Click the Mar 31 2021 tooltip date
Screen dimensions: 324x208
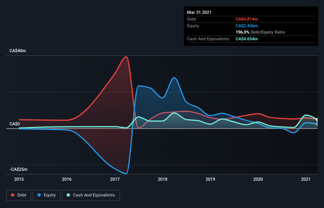199,12
